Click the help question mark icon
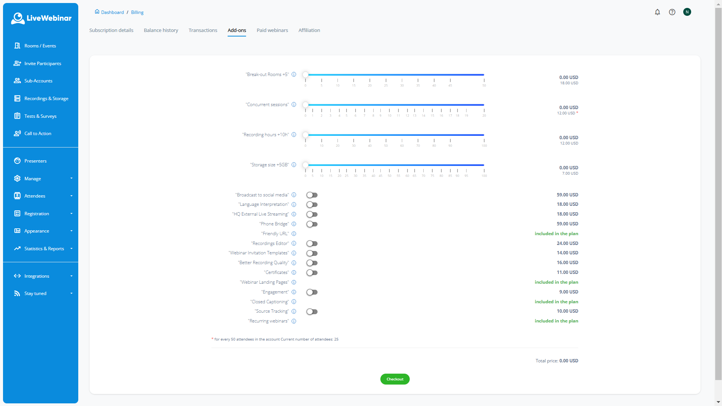The height and width of the screenshot is (406, 722). coord(672,12)
